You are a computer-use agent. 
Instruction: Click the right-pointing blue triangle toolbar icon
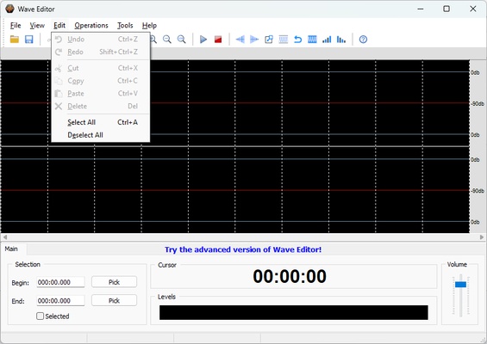tap(254, 40)
